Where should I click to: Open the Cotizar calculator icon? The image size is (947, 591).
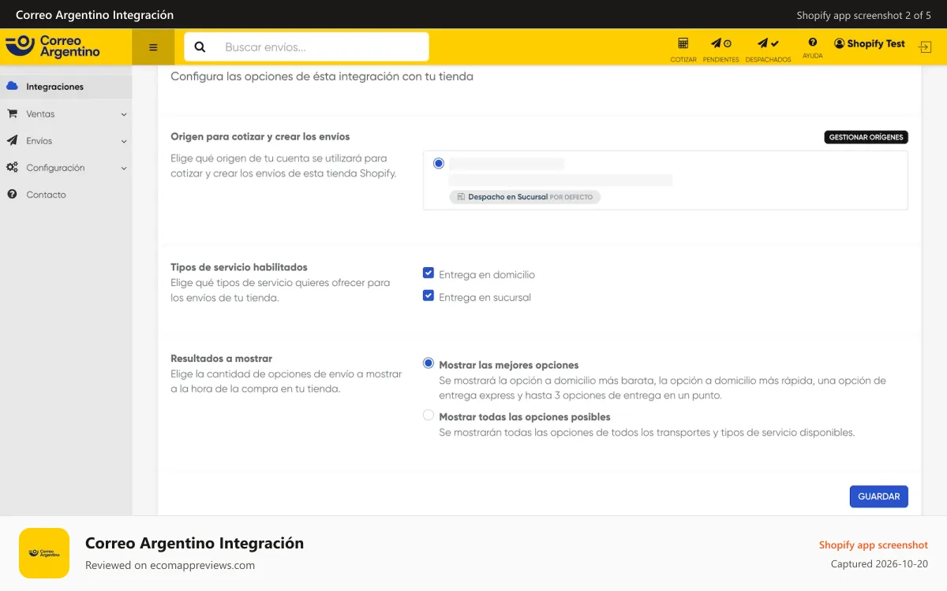pyautogui.click(x=683, y=43)
